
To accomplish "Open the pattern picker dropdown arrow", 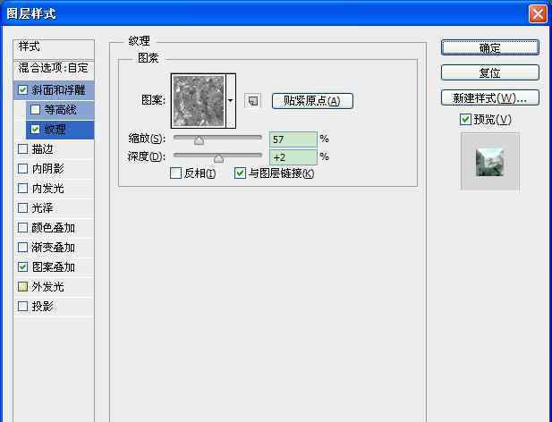I will point(231,101).
